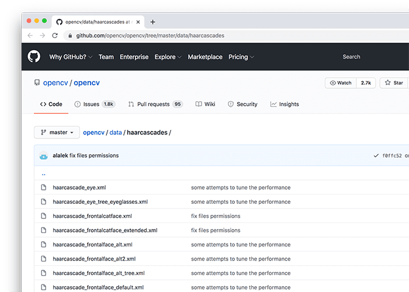
Task: Open a new browser tab with plus icon
Action: [152, 22]
